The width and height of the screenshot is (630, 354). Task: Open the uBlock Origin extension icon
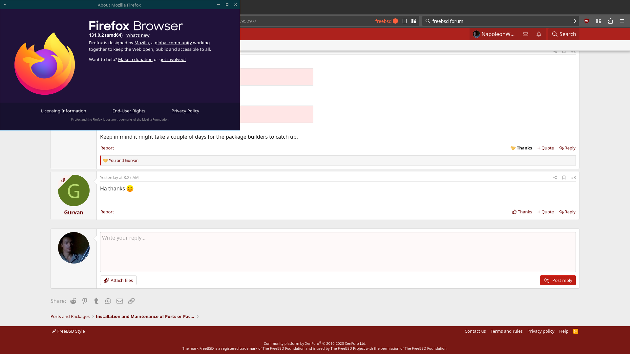[587, 21]
